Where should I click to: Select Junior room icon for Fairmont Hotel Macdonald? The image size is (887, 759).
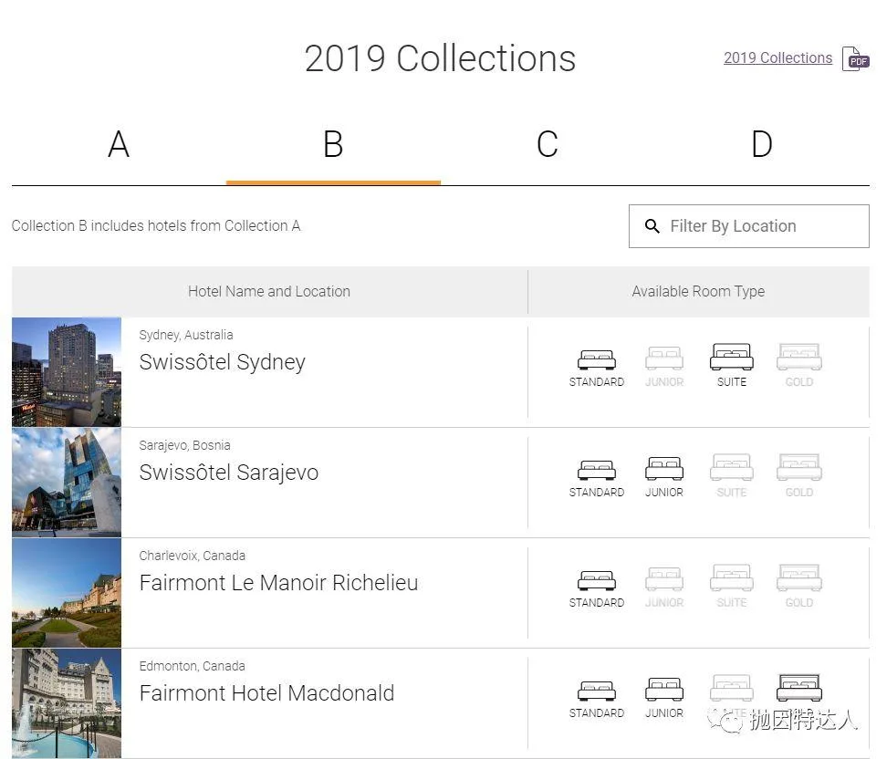click(x=664, y=690)
